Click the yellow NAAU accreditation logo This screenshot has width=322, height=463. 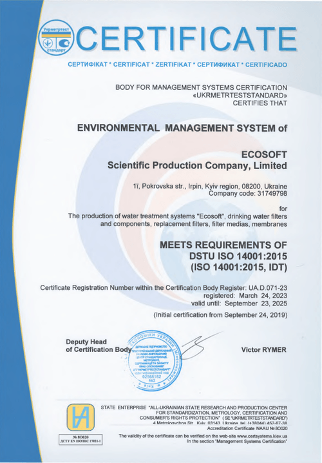coord(80,417)
